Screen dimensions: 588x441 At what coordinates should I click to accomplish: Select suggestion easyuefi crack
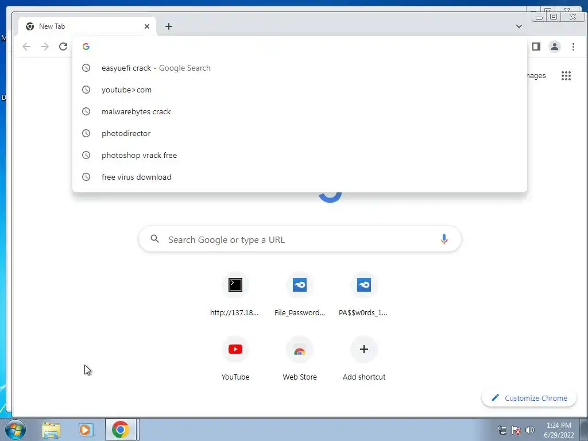(300, 68)
